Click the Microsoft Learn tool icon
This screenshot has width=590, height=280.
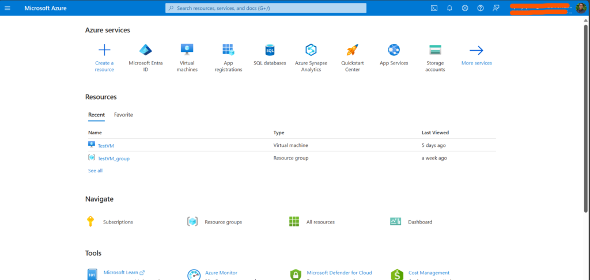point(92,274)
